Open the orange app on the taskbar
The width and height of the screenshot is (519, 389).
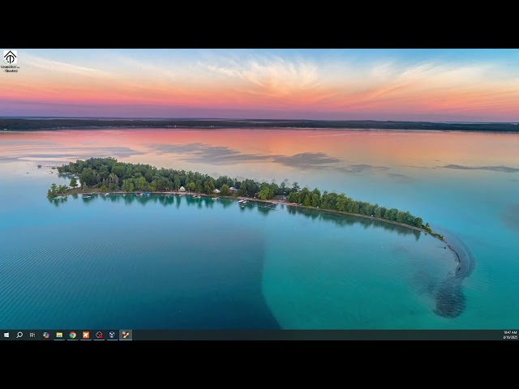point(86,335)
